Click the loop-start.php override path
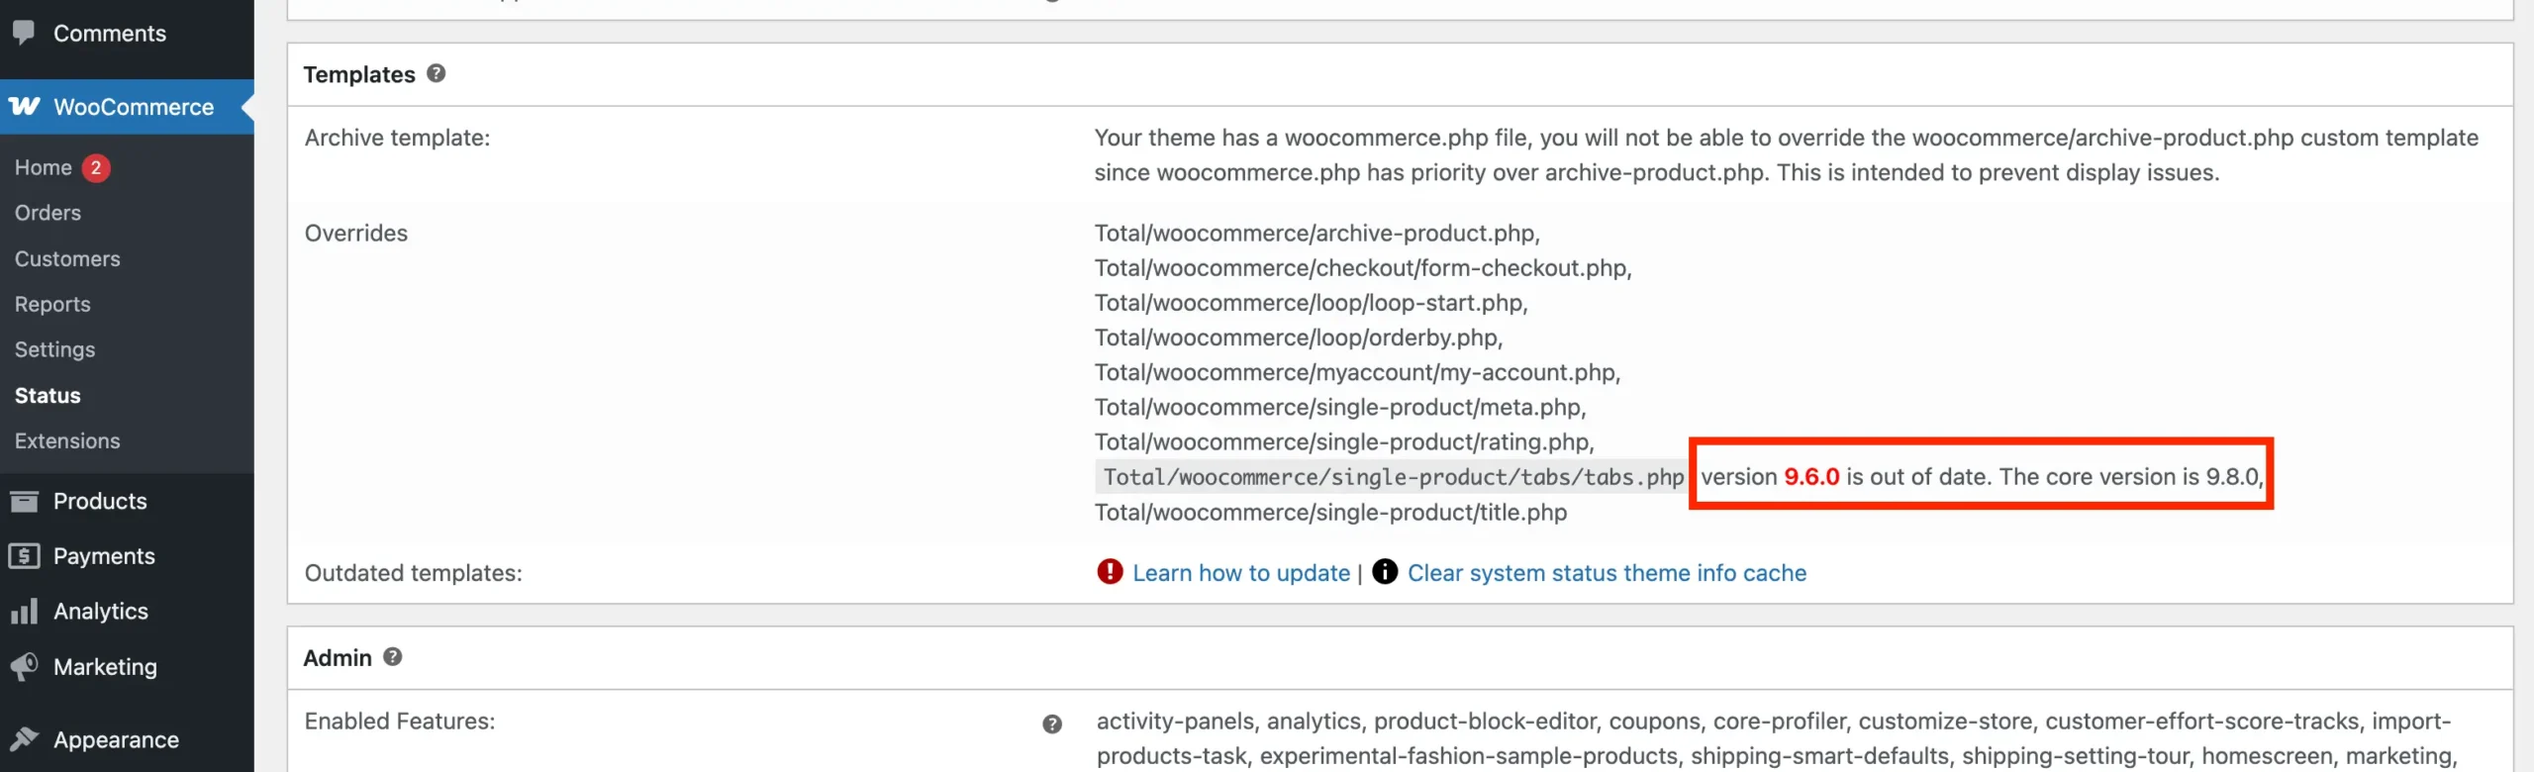The height and width of the screenshot is (772, 2534). pyautogui.click(x=1311, y=302)
